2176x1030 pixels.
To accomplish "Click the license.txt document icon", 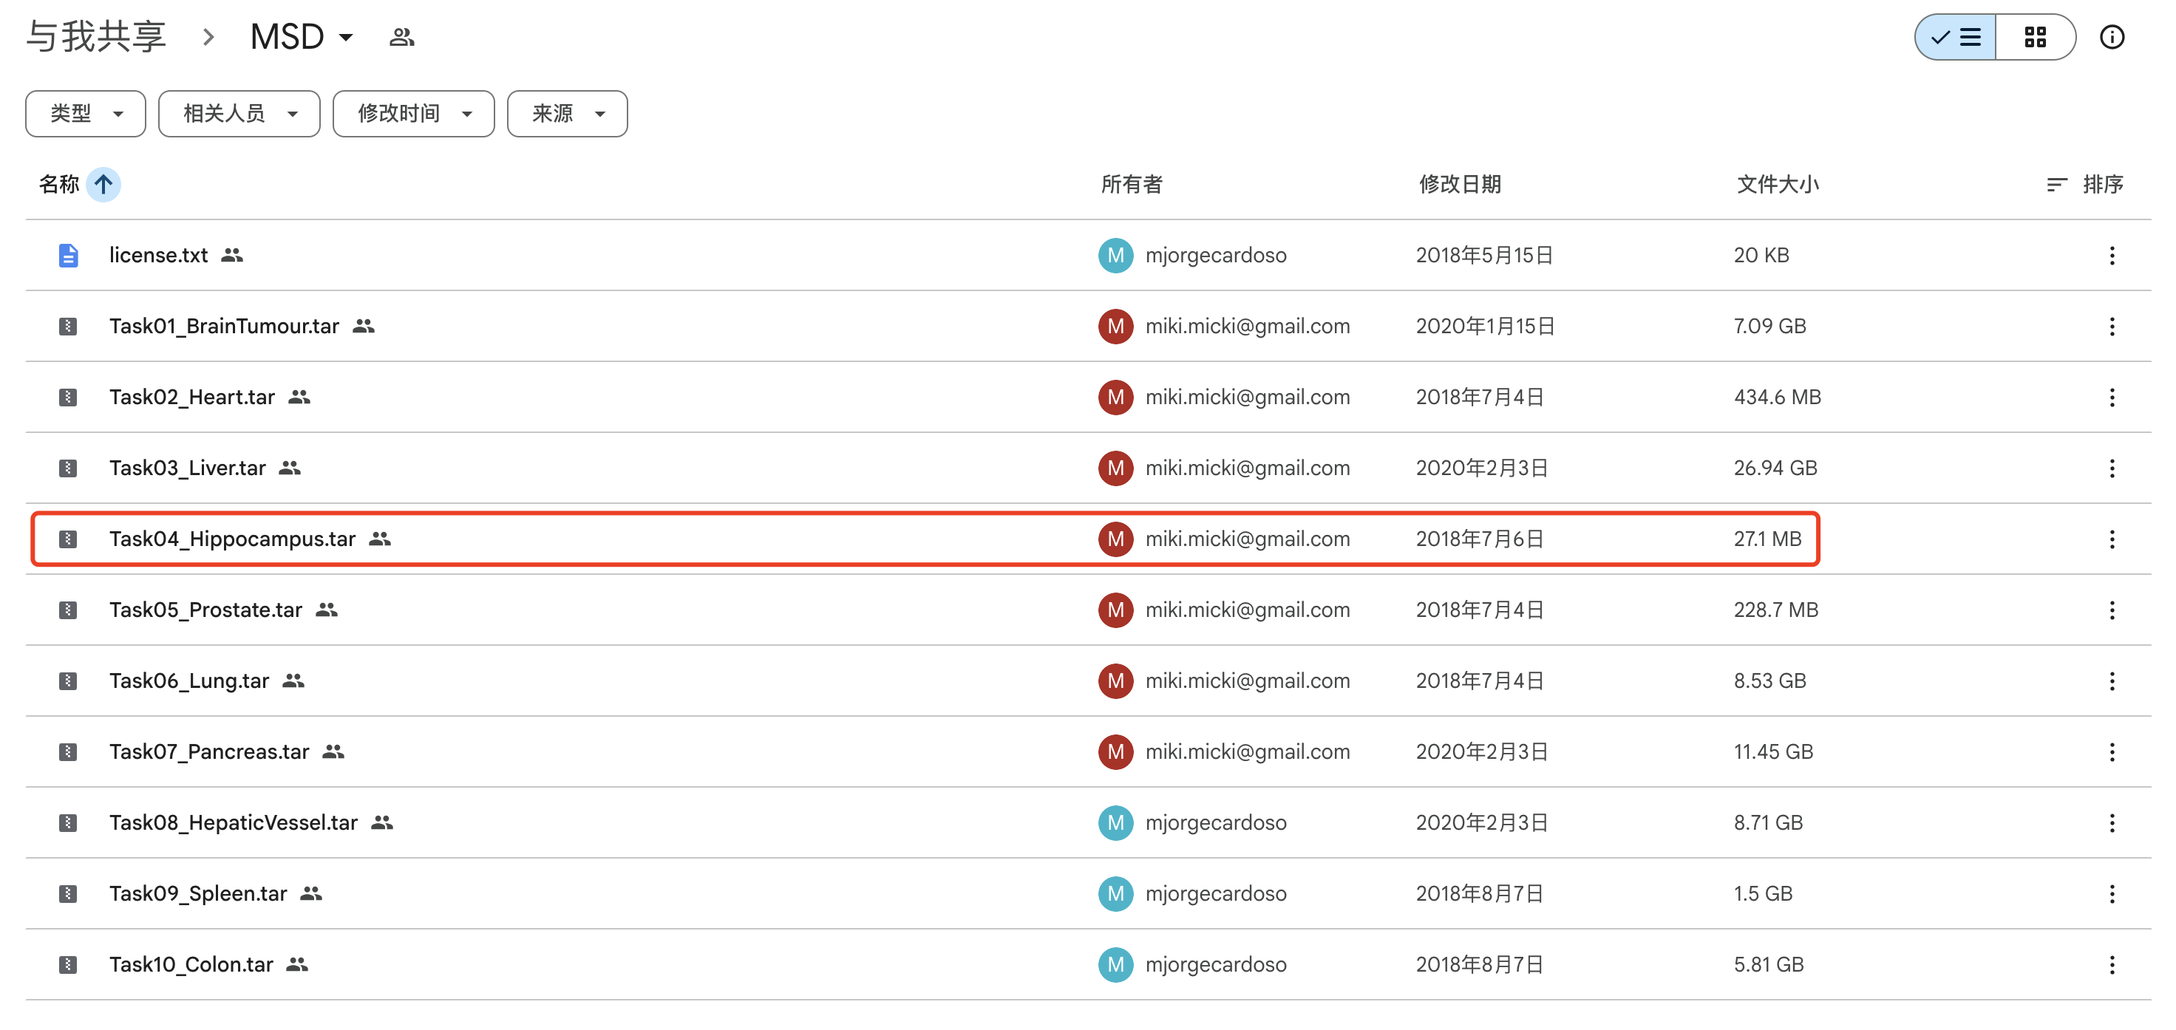I will point(67,255).
